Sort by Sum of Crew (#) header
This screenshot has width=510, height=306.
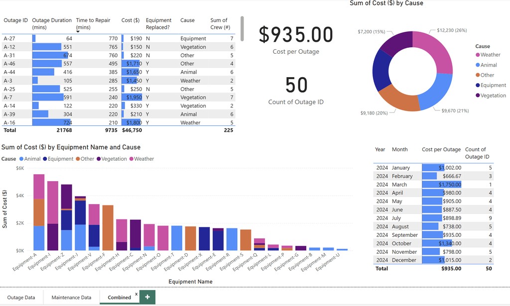coord(220,23)
